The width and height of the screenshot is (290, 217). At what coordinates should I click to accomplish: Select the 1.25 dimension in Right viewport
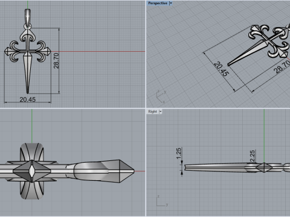pos(179,153)
